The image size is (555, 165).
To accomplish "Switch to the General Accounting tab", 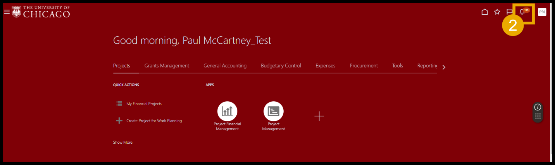I will (x=225, y=66).
